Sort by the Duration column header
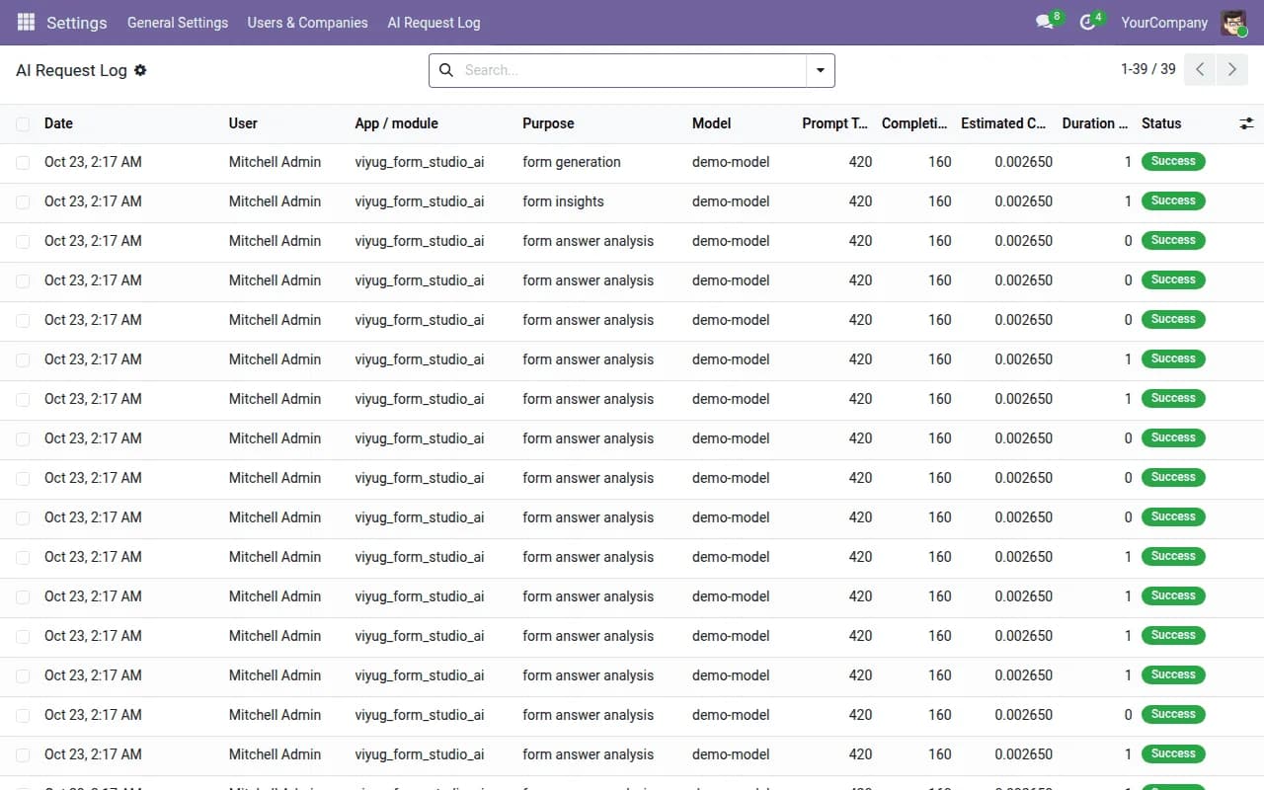Image resolution: width=1264 pixels, height=790 pixels. [1095, 123]
